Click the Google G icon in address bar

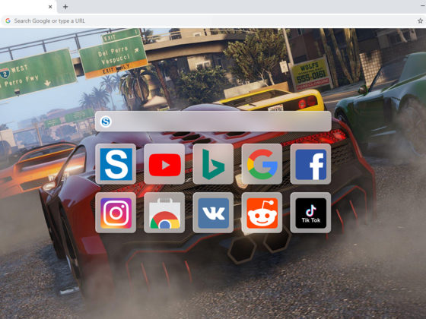pyautogui.click(x=8, y=21)
